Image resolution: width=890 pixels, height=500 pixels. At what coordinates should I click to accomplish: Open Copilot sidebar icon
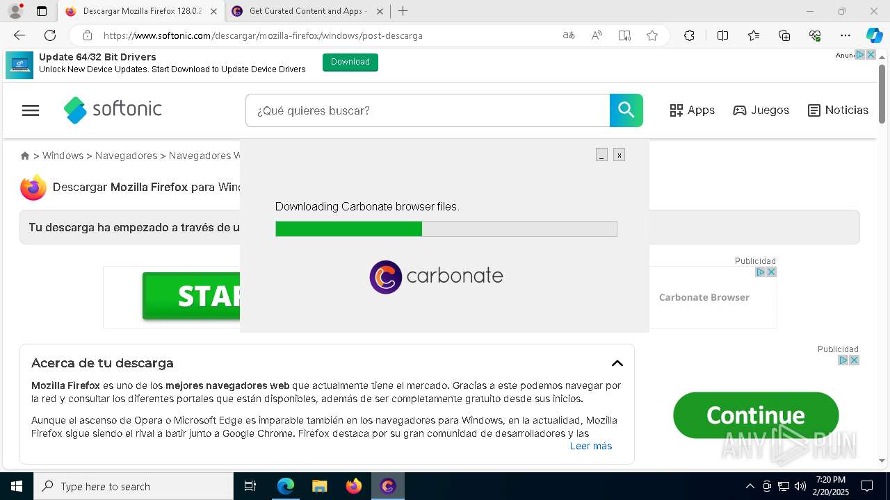pos(874,35)
